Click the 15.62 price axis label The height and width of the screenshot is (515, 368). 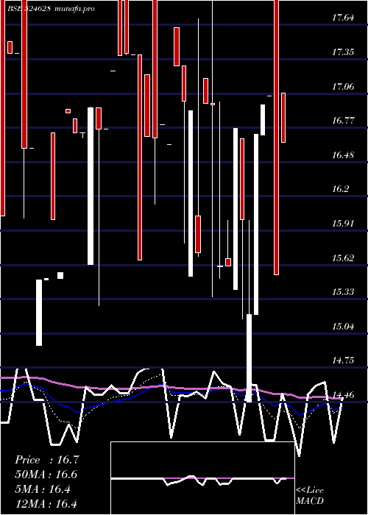(x=343, y=257)
